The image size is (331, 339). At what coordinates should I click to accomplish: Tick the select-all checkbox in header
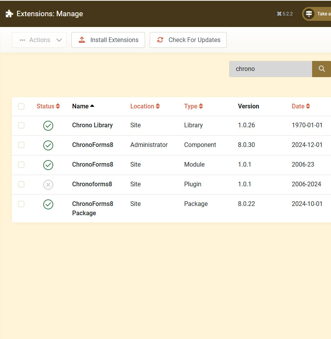click(21, 106)
